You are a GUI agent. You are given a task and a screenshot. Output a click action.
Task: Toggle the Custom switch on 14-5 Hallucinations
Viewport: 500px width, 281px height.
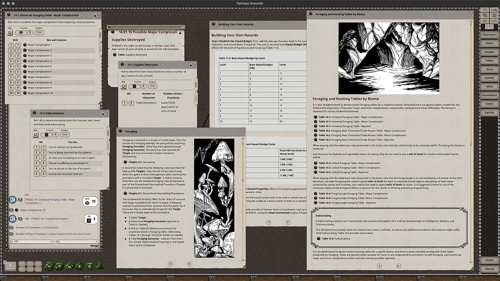(47, 135)
